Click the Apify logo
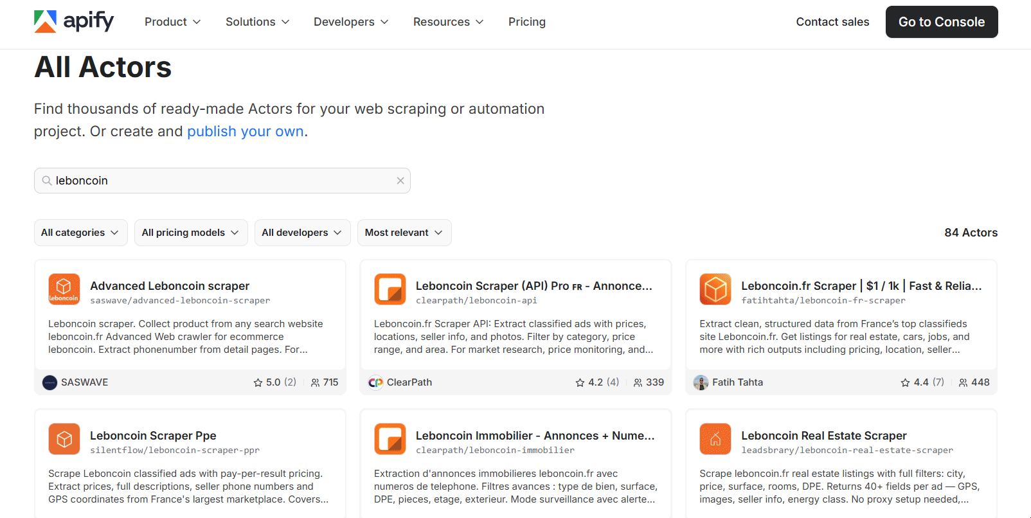This screenshot has width=1031, height=518. 74,21
